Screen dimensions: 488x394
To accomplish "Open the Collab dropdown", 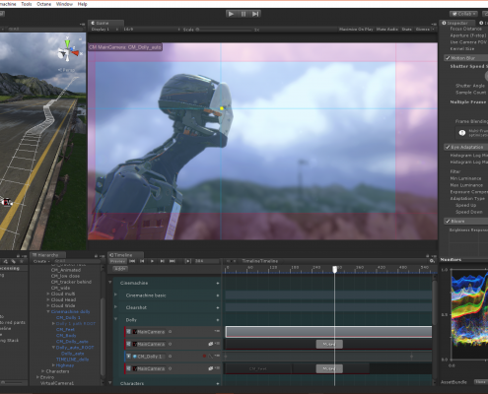I will [463, 14].
